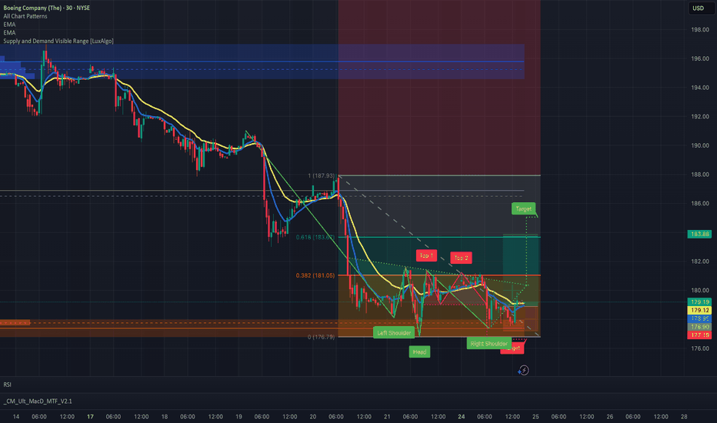
Task: Click the Left Shoulder pattern label
Action: 392,333
